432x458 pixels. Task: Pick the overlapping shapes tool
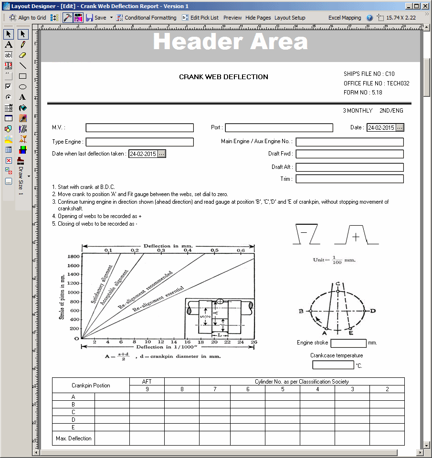[9, 129]
